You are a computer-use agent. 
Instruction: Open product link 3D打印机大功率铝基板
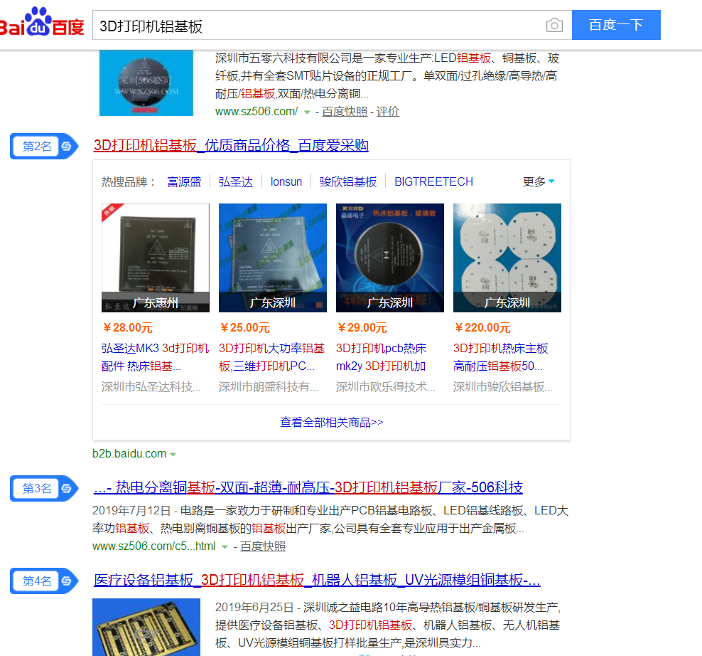(271, 357)
